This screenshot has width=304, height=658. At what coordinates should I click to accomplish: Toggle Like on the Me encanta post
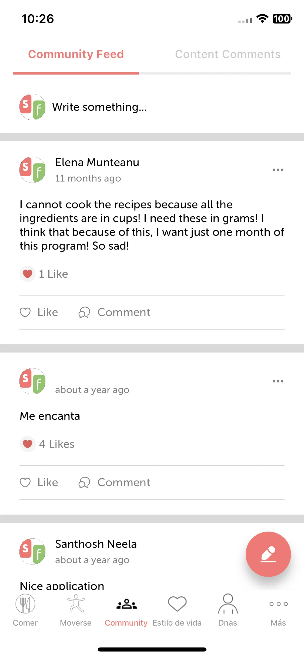point(39,482)
